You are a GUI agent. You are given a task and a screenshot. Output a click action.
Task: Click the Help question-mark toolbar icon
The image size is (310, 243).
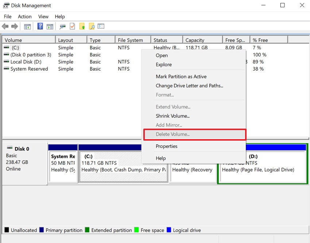tap(40, 26)
